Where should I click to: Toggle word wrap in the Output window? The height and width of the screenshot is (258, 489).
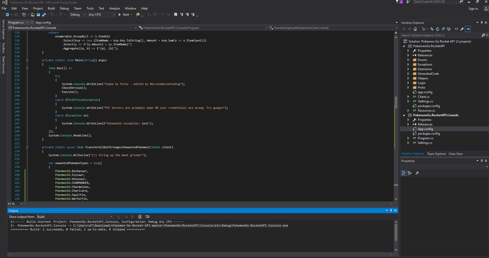click(x=147, y=217)
